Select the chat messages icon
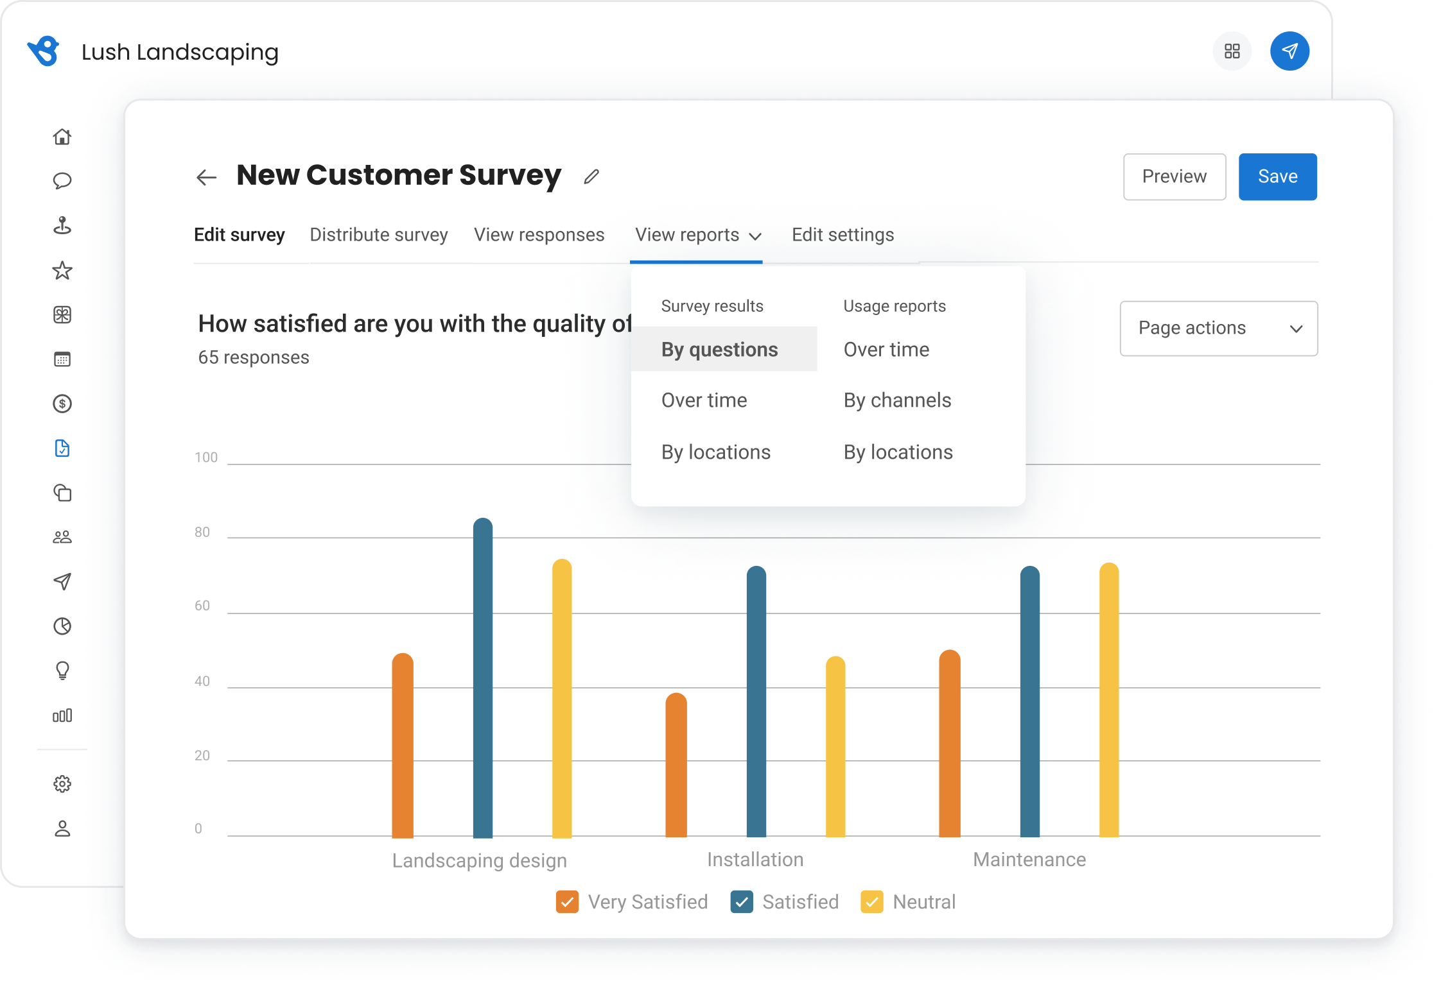The width and height of the screenshot is (1441, 990). tap(62, 182)
